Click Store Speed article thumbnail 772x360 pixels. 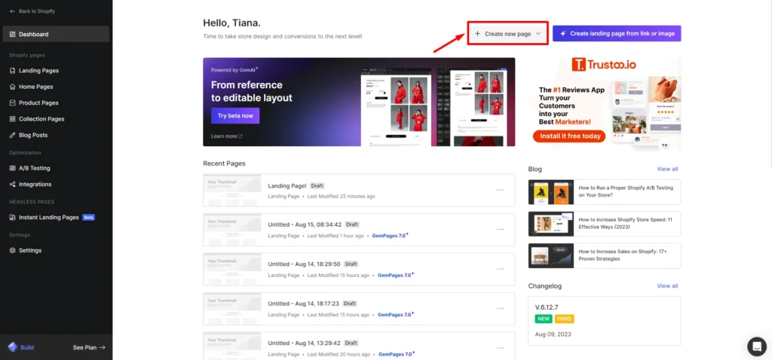(551, 224)
